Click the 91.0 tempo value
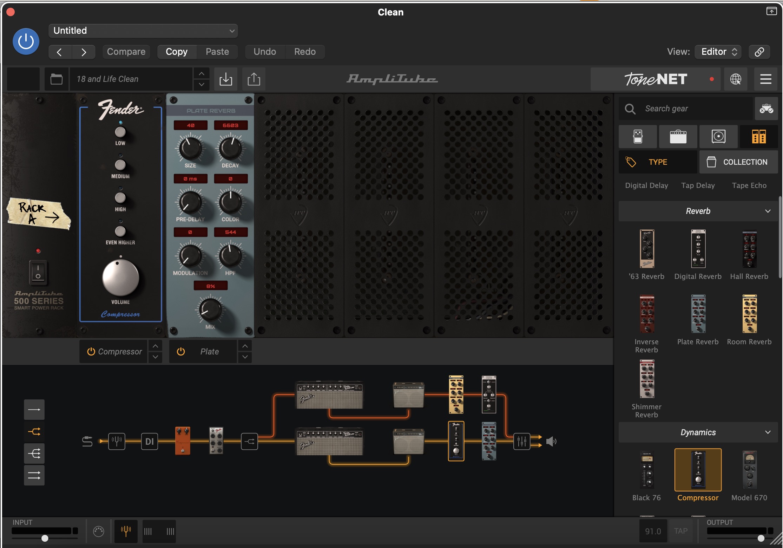 click(x=653, y=531)
